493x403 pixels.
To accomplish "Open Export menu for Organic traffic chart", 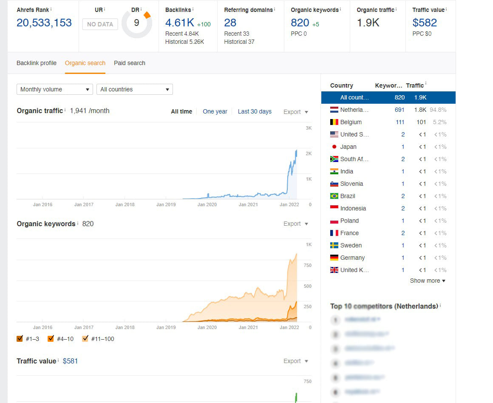I will 296,112.
